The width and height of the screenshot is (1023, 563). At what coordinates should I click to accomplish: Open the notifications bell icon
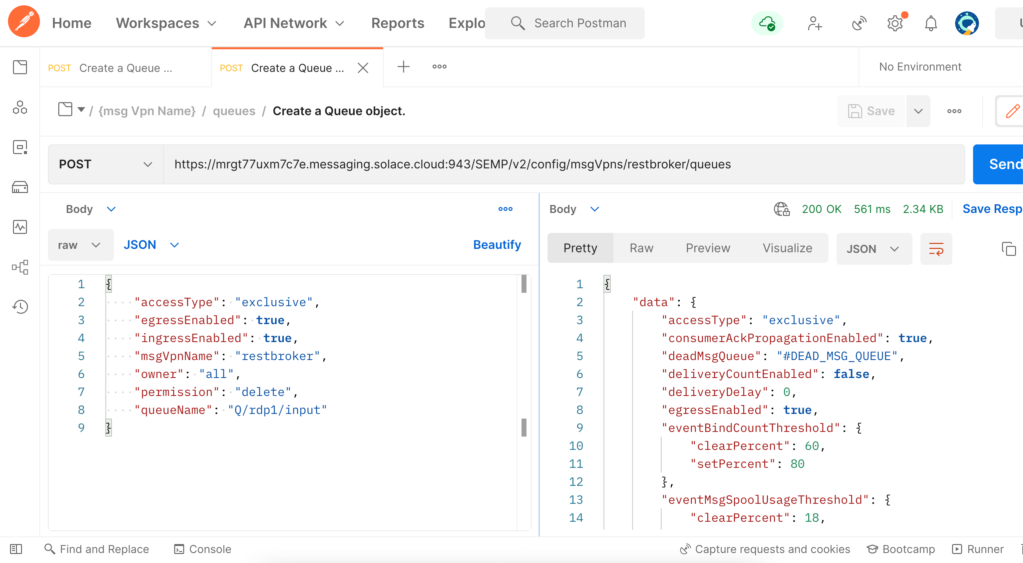coord(930,23)
